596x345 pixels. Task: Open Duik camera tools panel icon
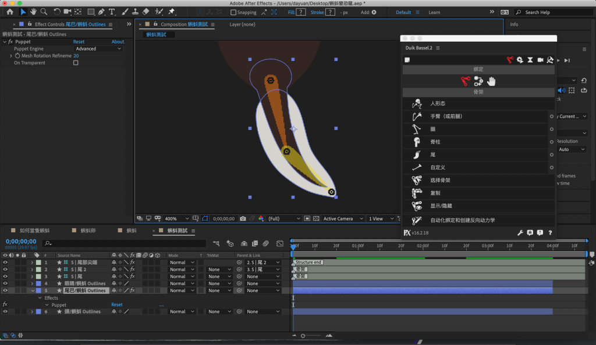540,60
